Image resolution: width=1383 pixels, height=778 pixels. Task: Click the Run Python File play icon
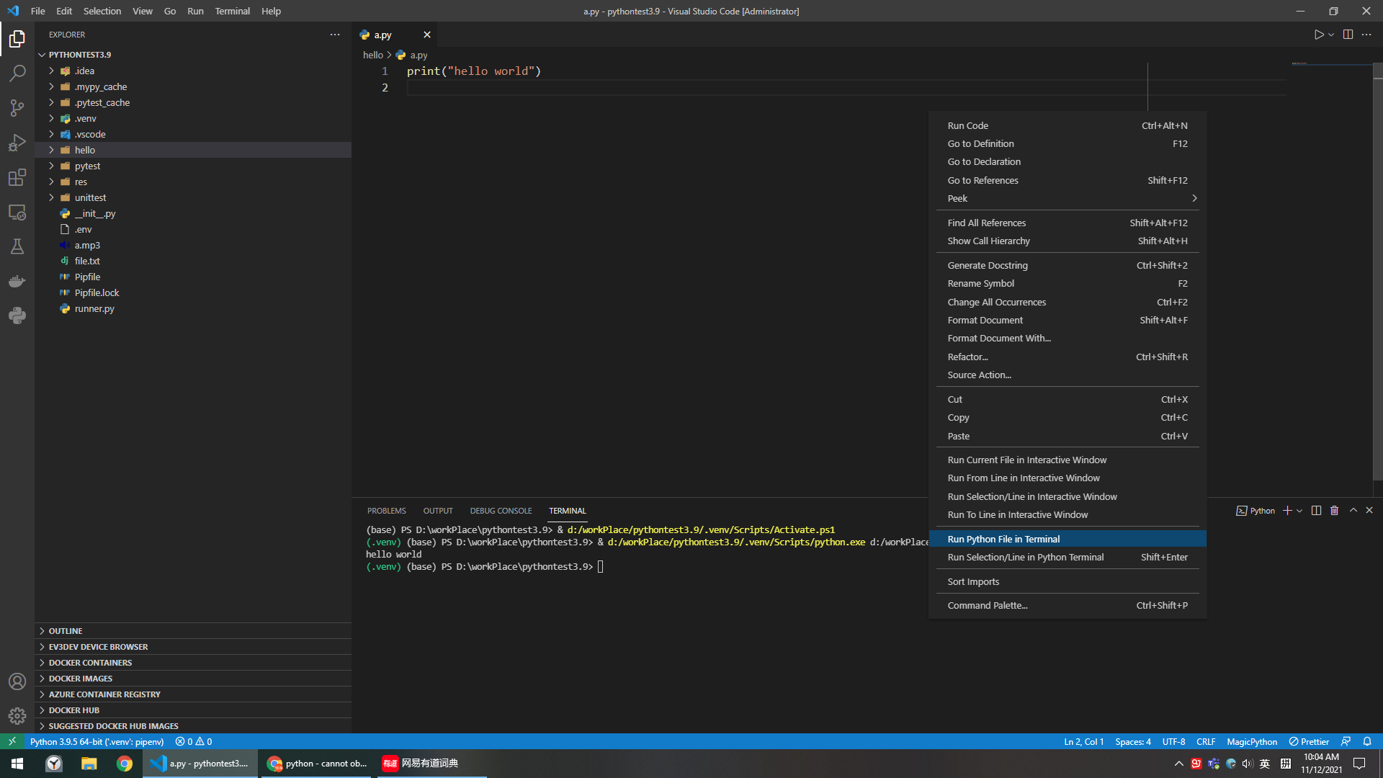pos(1318,35)
